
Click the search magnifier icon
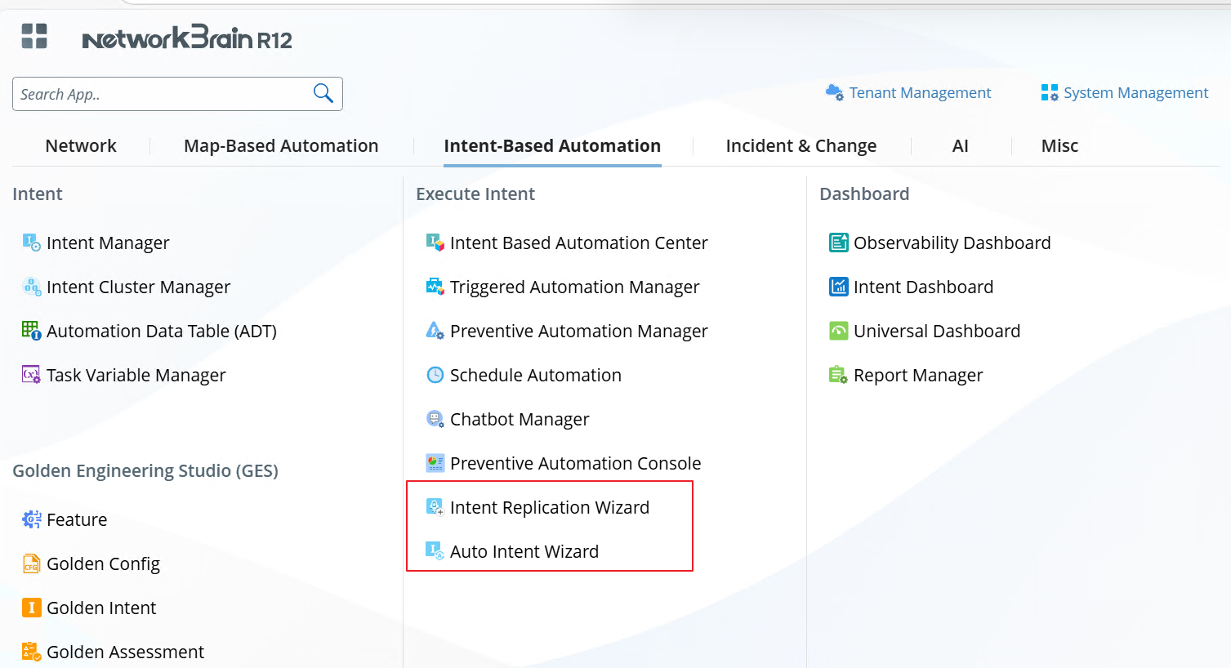point(323,93)
